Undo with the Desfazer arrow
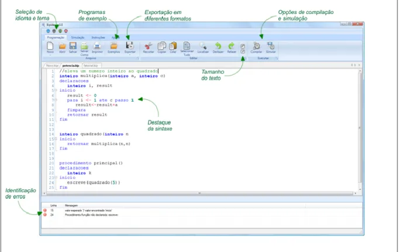The width and height of the screenshot is (400, 252). pos(218,46)
